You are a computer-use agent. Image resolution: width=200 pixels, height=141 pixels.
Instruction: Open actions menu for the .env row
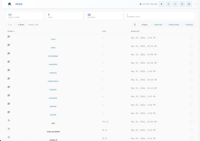click(x=191, y=122)
